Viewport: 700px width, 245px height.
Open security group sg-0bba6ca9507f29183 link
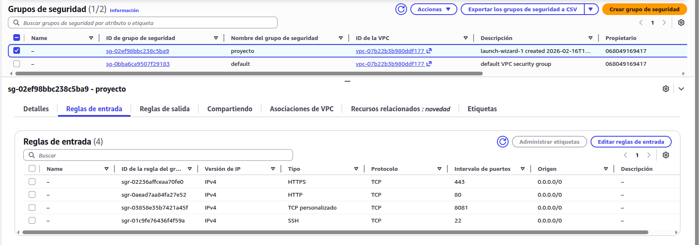pyautogui.click(x=138, y=64)
